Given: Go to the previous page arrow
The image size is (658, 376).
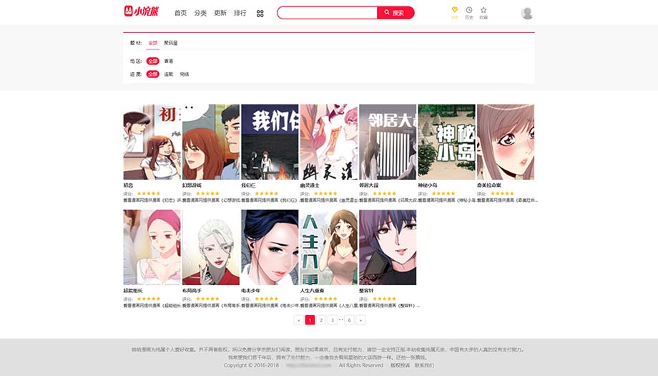Looking at the screenshot, I should pyautogui.click(x=299, y=320).
